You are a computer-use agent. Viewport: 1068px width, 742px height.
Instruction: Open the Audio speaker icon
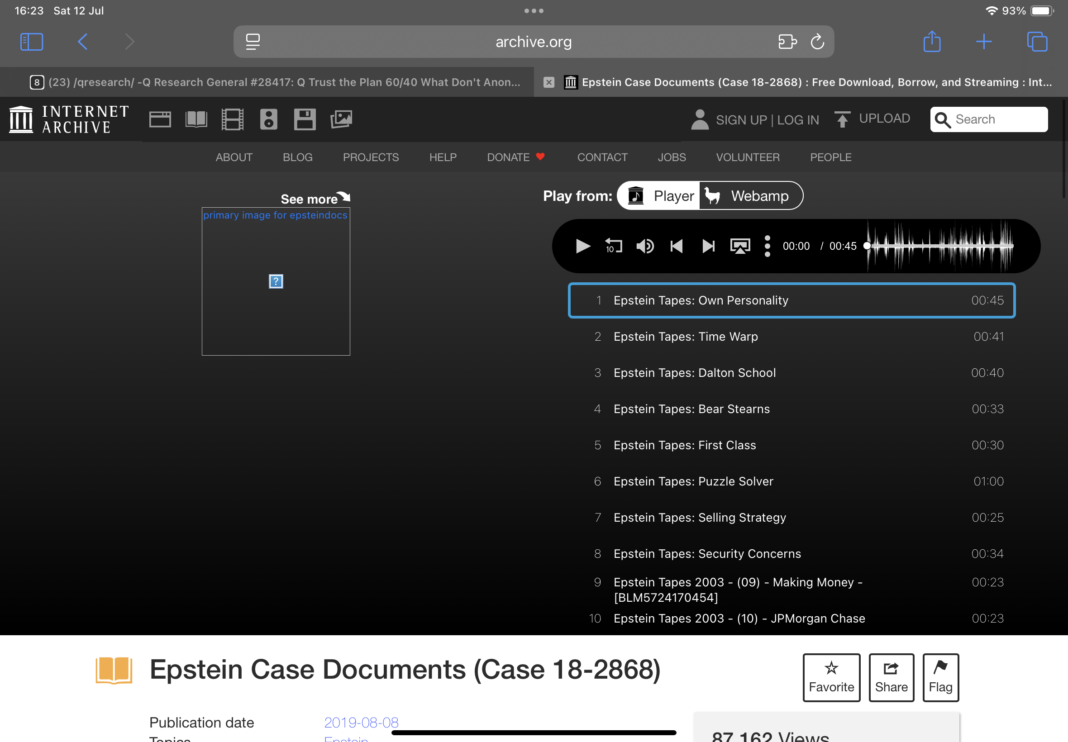coord(269,119)
